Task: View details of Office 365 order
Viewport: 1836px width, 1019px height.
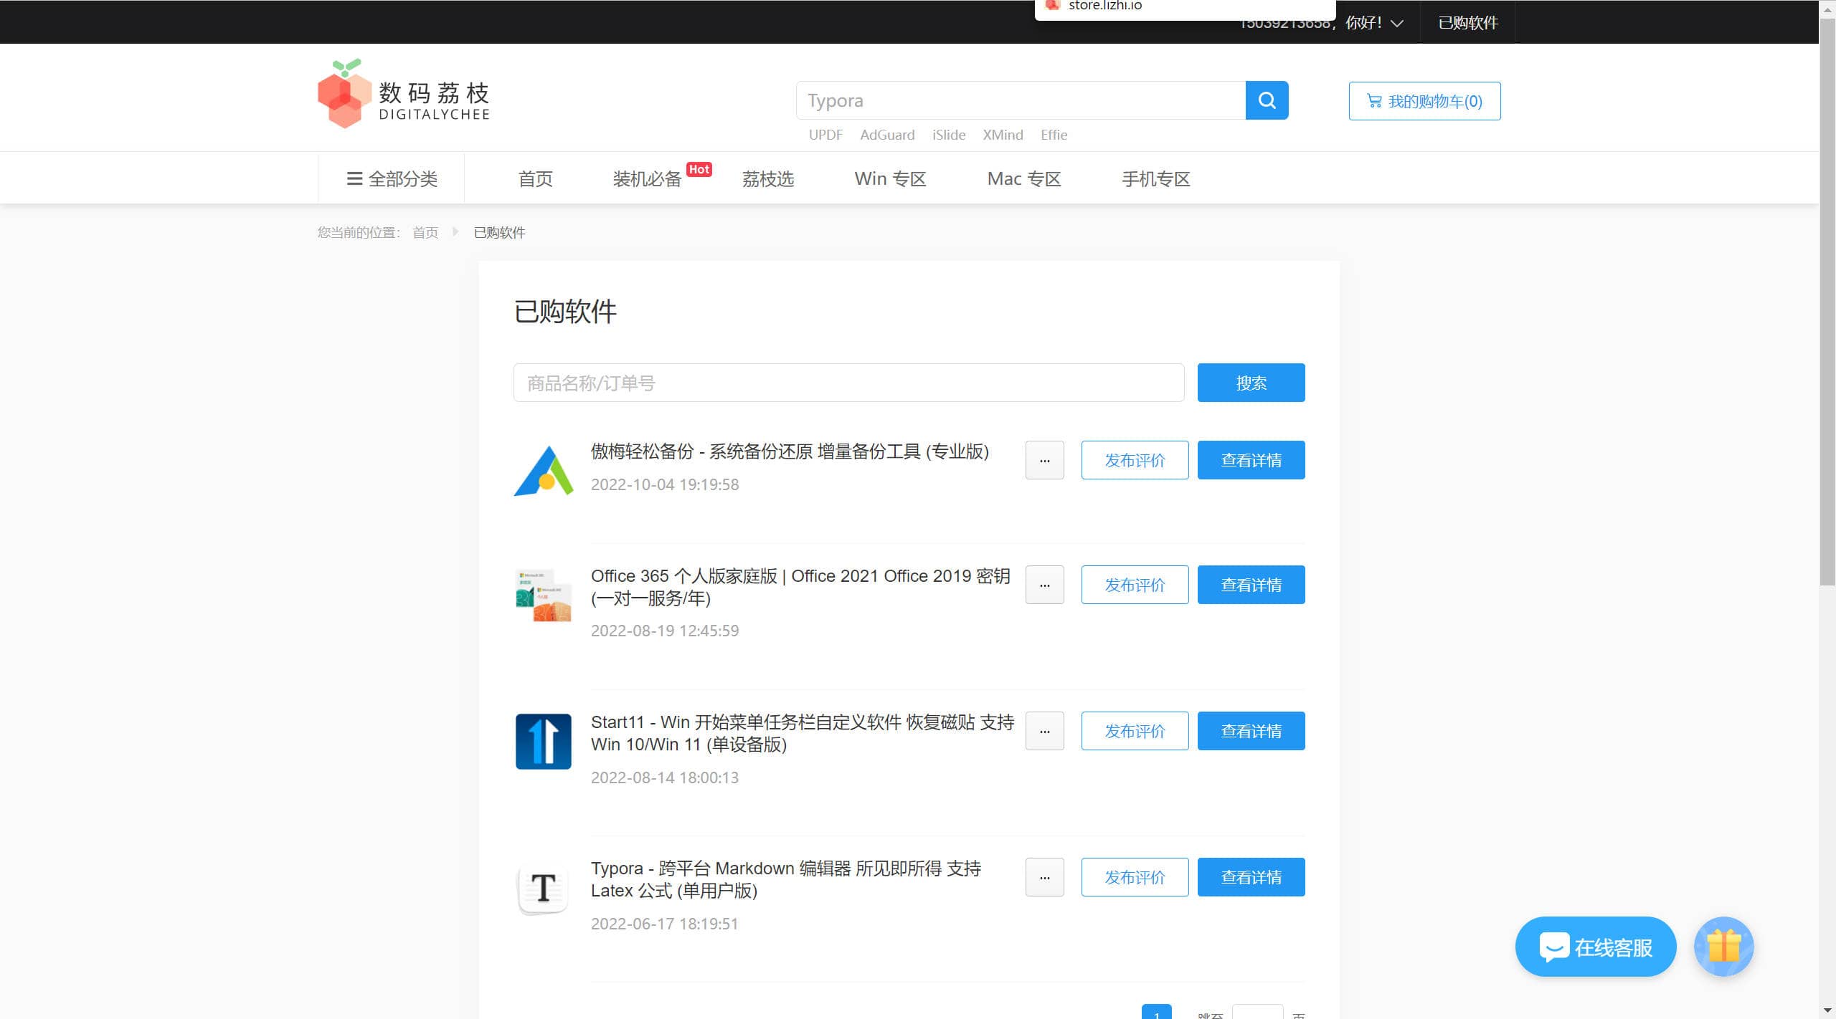Action: (1251, 585)
